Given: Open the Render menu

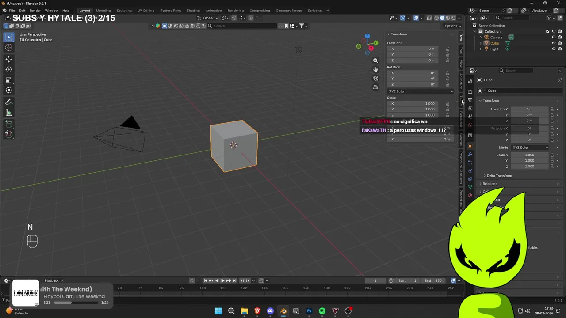Looking at the screenshot, I should point(35,11).
